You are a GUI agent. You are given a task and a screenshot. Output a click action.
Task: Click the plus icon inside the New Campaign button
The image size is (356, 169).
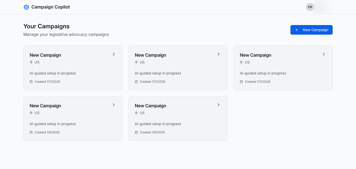click(x=297, y=30)
